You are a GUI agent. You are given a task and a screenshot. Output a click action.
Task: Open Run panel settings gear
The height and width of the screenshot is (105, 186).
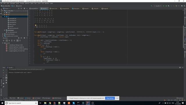click(x=180, y=67)
